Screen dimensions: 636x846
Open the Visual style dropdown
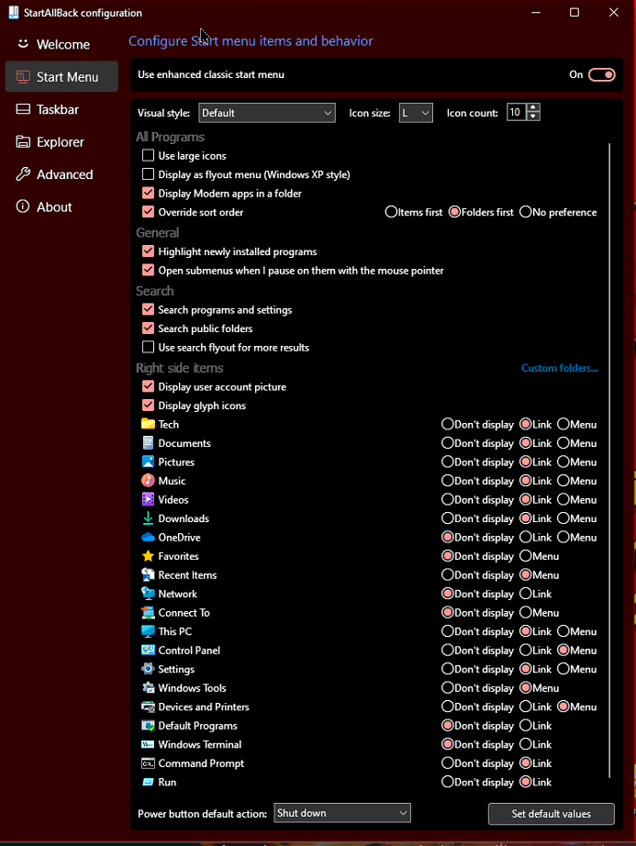point(266,113)
